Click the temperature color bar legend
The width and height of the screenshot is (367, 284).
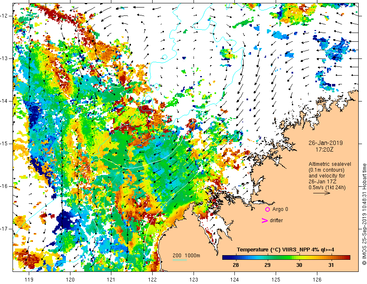(x=286, y=258)
